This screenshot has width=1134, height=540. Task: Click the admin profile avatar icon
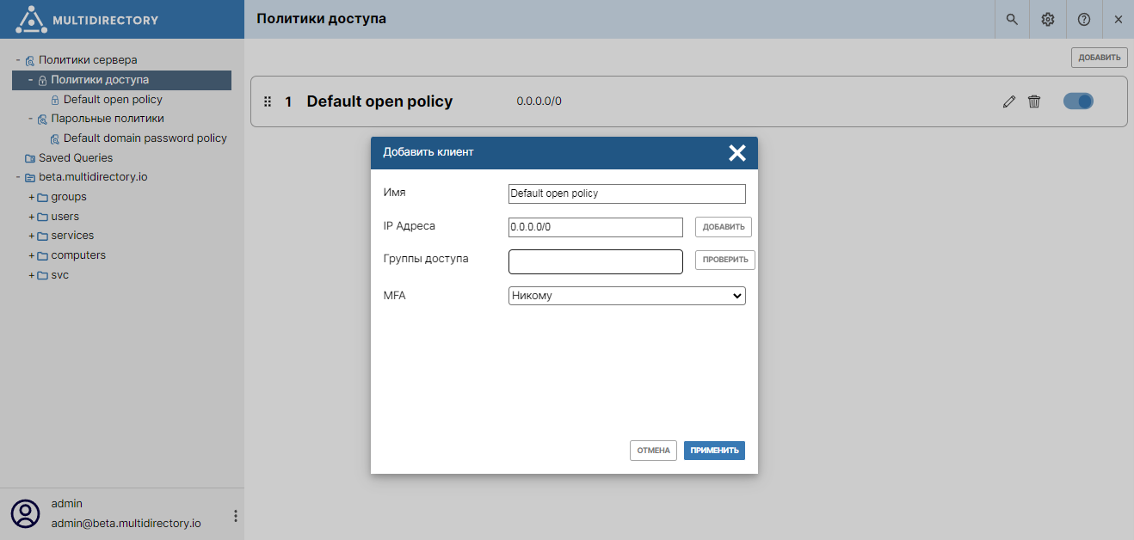[26, 512]
